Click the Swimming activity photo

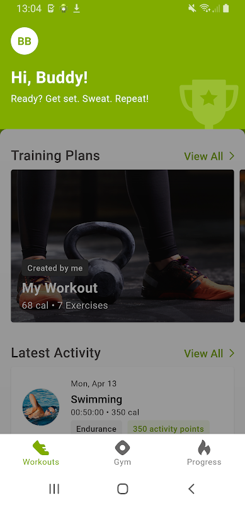pyautogui.click(x=41, y=407)
